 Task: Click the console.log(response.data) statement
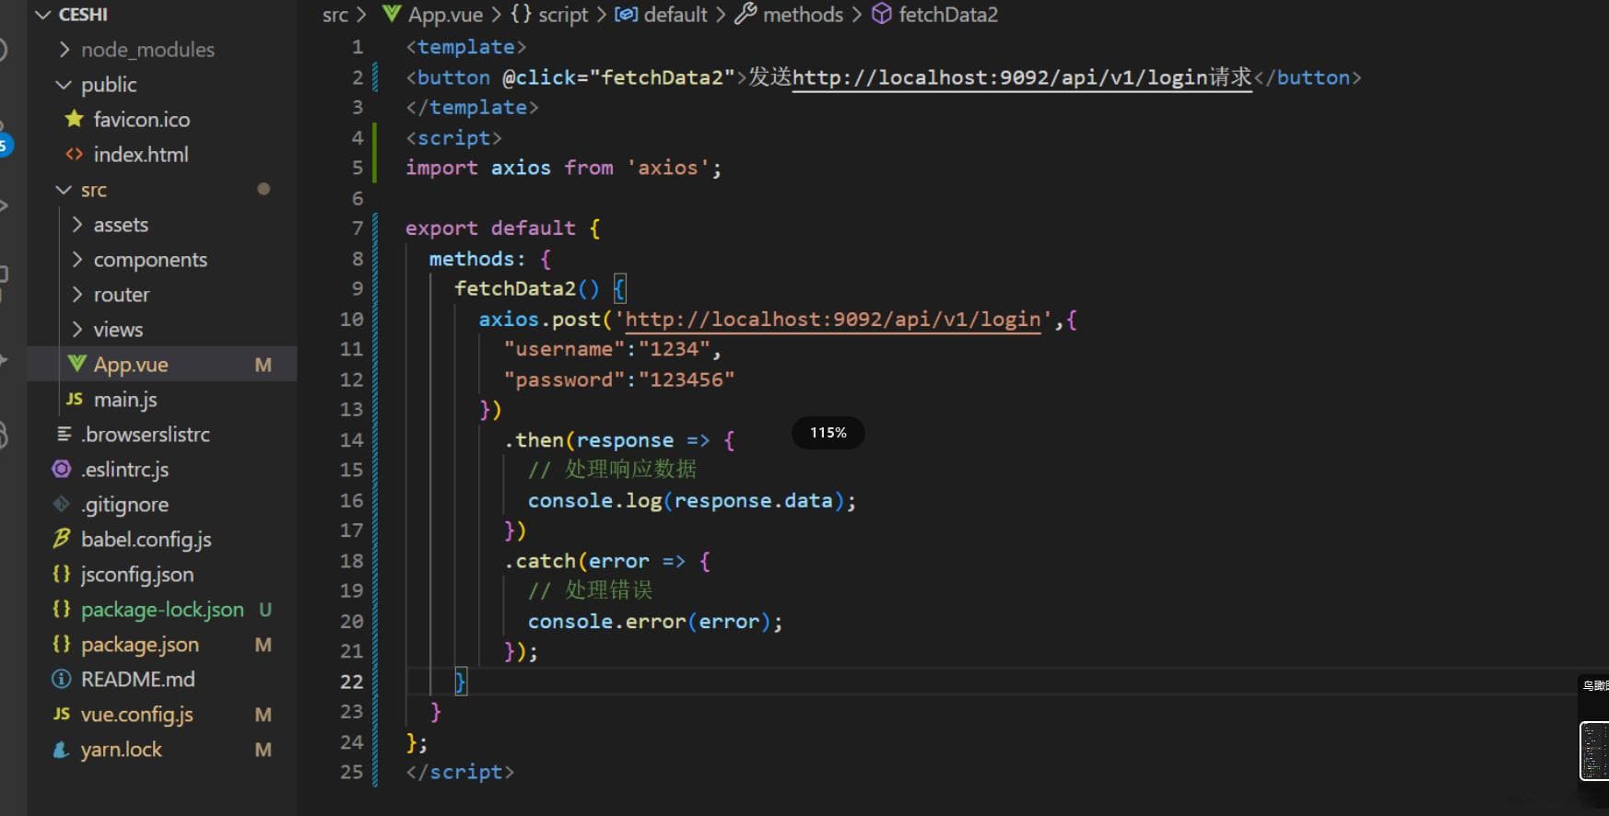691,501
